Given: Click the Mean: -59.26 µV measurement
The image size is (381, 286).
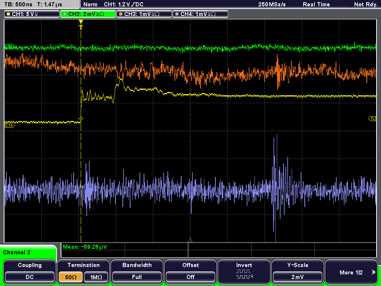Looking at the screenshot, I should (85, 247).
